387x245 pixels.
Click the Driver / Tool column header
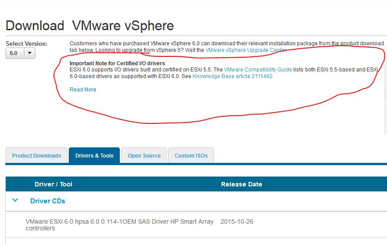53,184
